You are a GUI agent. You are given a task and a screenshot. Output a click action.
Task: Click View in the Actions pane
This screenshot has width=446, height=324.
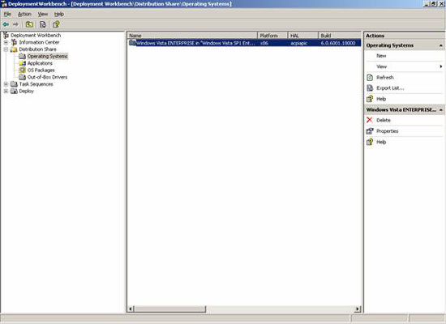pyautogui.click(x=381, y=66)
